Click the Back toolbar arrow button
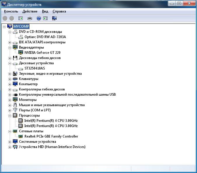 coord(5,18)
